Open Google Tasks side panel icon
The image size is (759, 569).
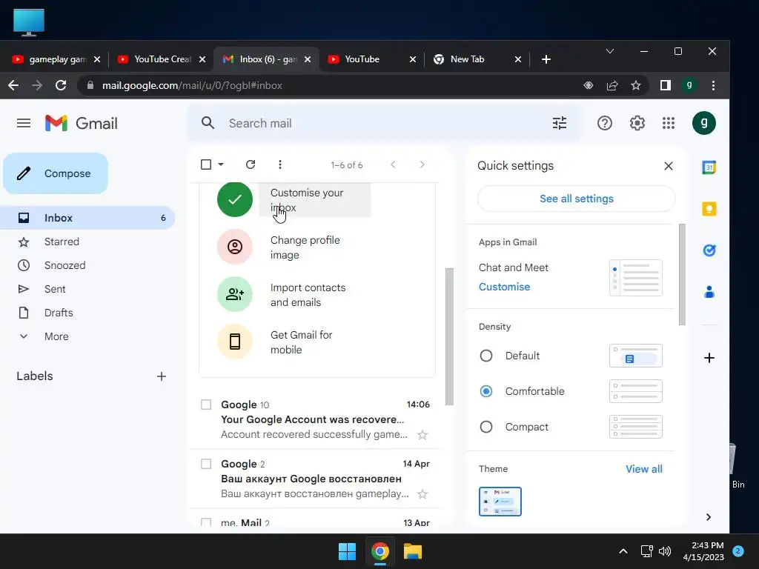coord(709,250)
